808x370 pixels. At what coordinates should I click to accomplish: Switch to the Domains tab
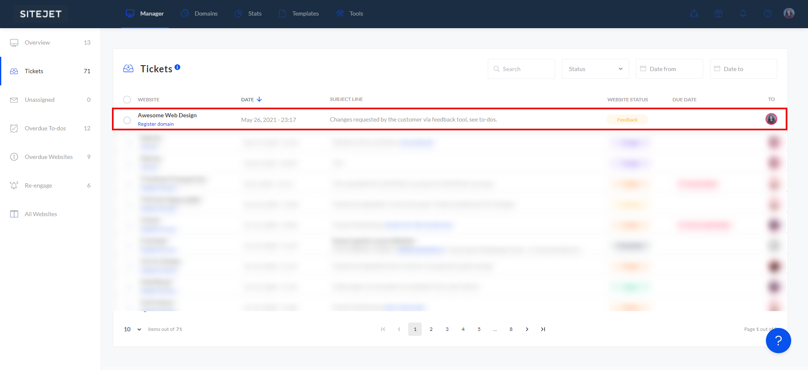(x=199, y=13)
